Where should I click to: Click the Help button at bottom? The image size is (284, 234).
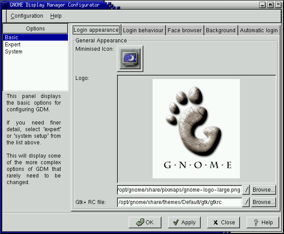[263, 223]
